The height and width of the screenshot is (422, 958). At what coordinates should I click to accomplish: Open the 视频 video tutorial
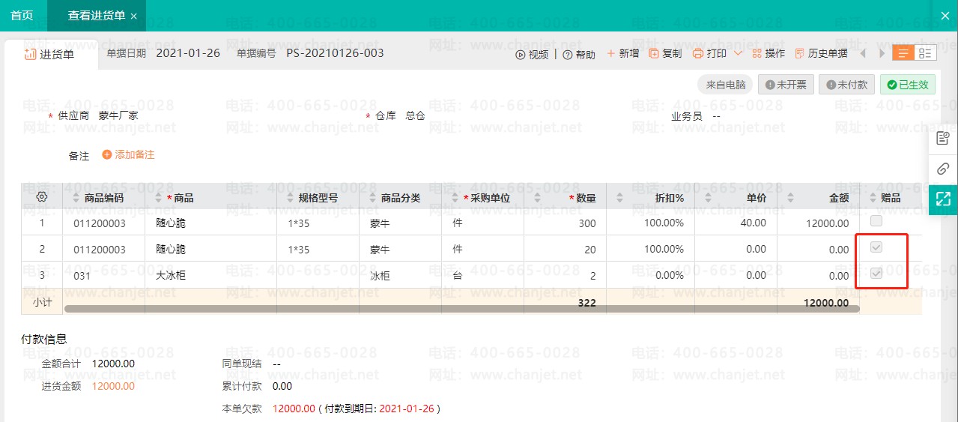click(x=532, y=54)
